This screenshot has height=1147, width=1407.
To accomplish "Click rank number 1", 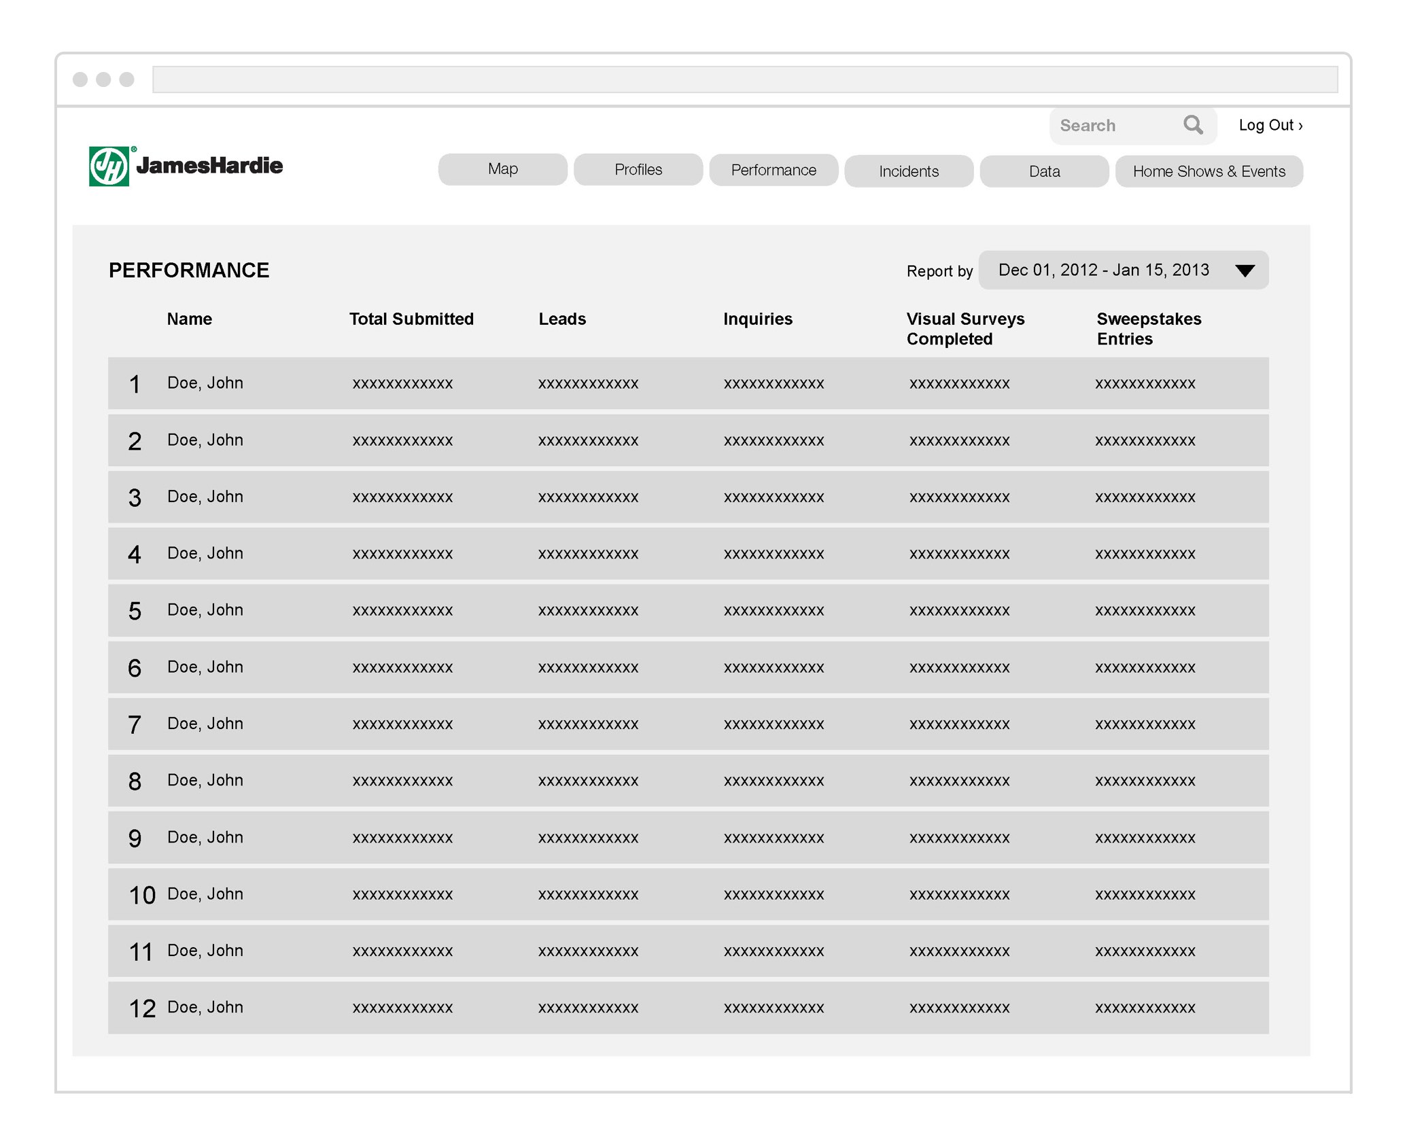I will (135, 385).
